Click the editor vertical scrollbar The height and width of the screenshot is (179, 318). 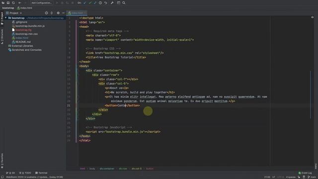pyautogui.click(x=310, y=94)
